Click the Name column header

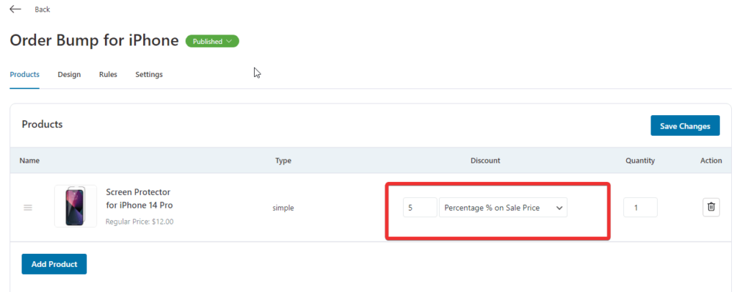(x=30, y=160)
